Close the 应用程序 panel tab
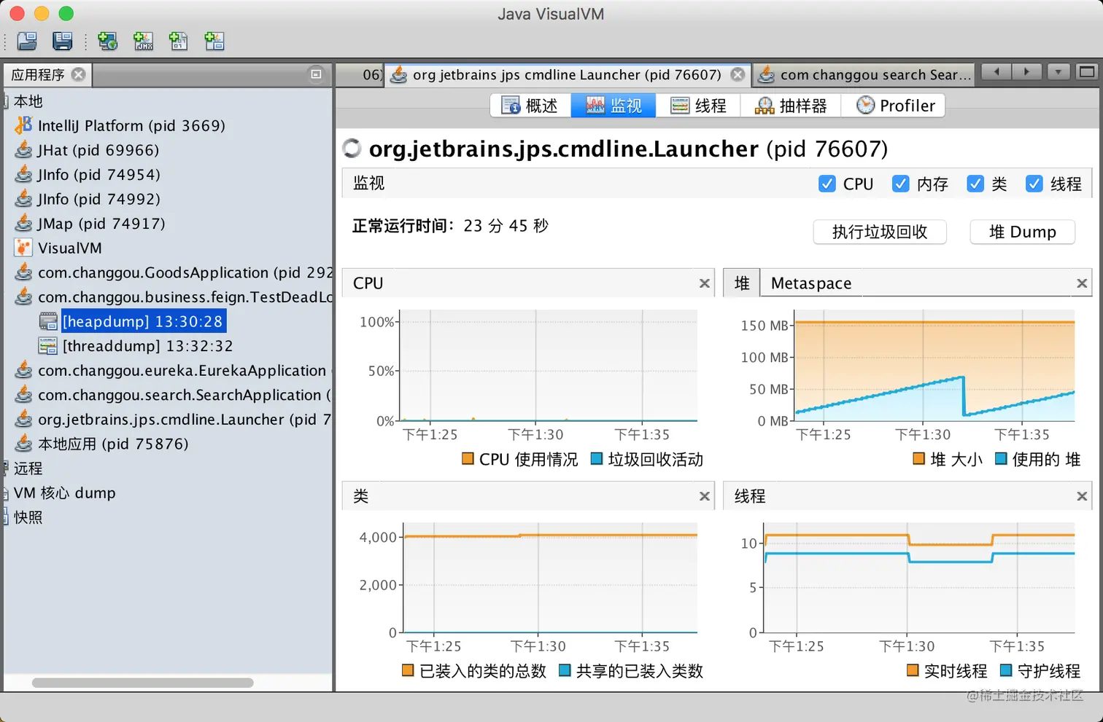Screen dimensions: 1103x722 click(x=79, y=74)
